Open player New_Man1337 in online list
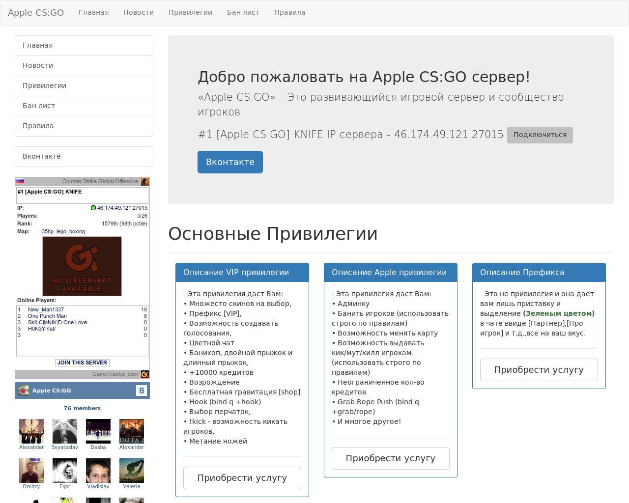629x503 pixels. (x=46, y=309)
